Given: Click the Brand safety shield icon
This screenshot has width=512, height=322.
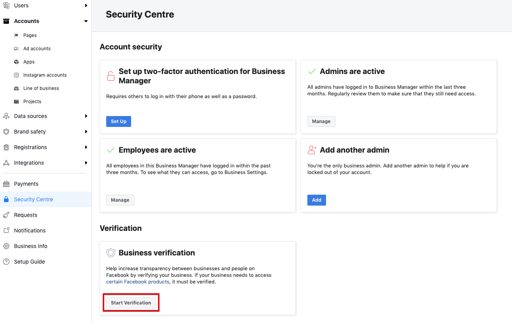Looking at the screenshot, I should click(x=6, y=132).
